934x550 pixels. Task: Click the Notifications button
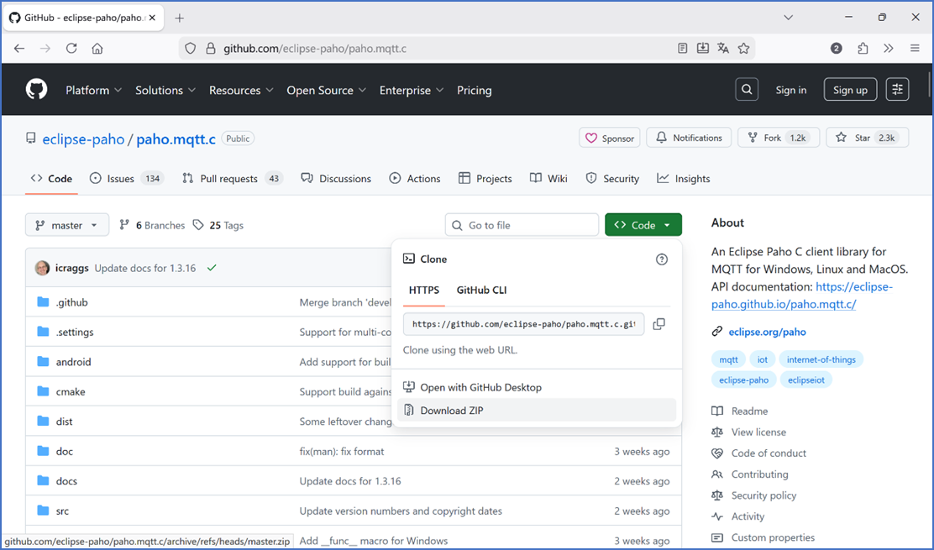point(689,138)
